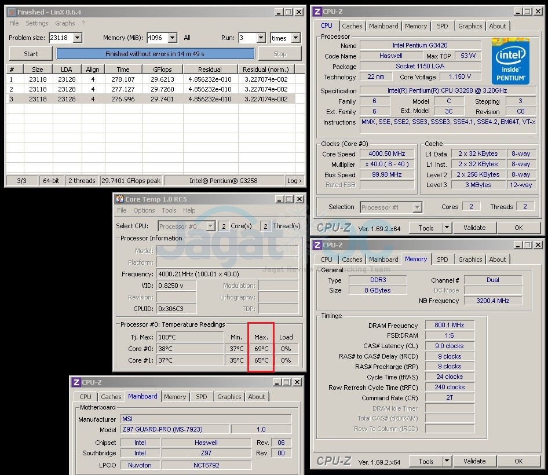Click the Core Temp thermometer title icon
The height and width of the screenshot is (475, 548).
click(119, 199)
